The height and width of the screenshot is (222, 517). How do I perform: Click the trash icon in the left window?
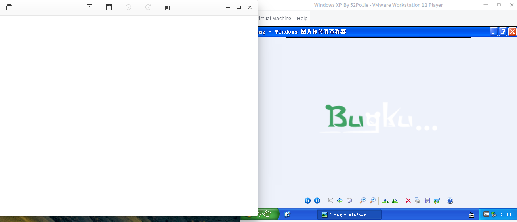coord(167,7)
